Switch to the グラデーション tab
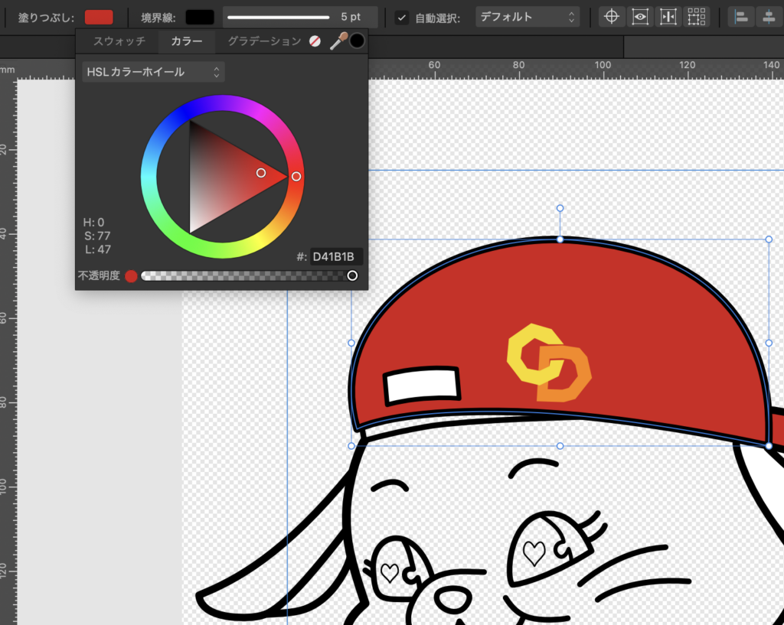Screen dimensions: 784x625 pos(264,41)
